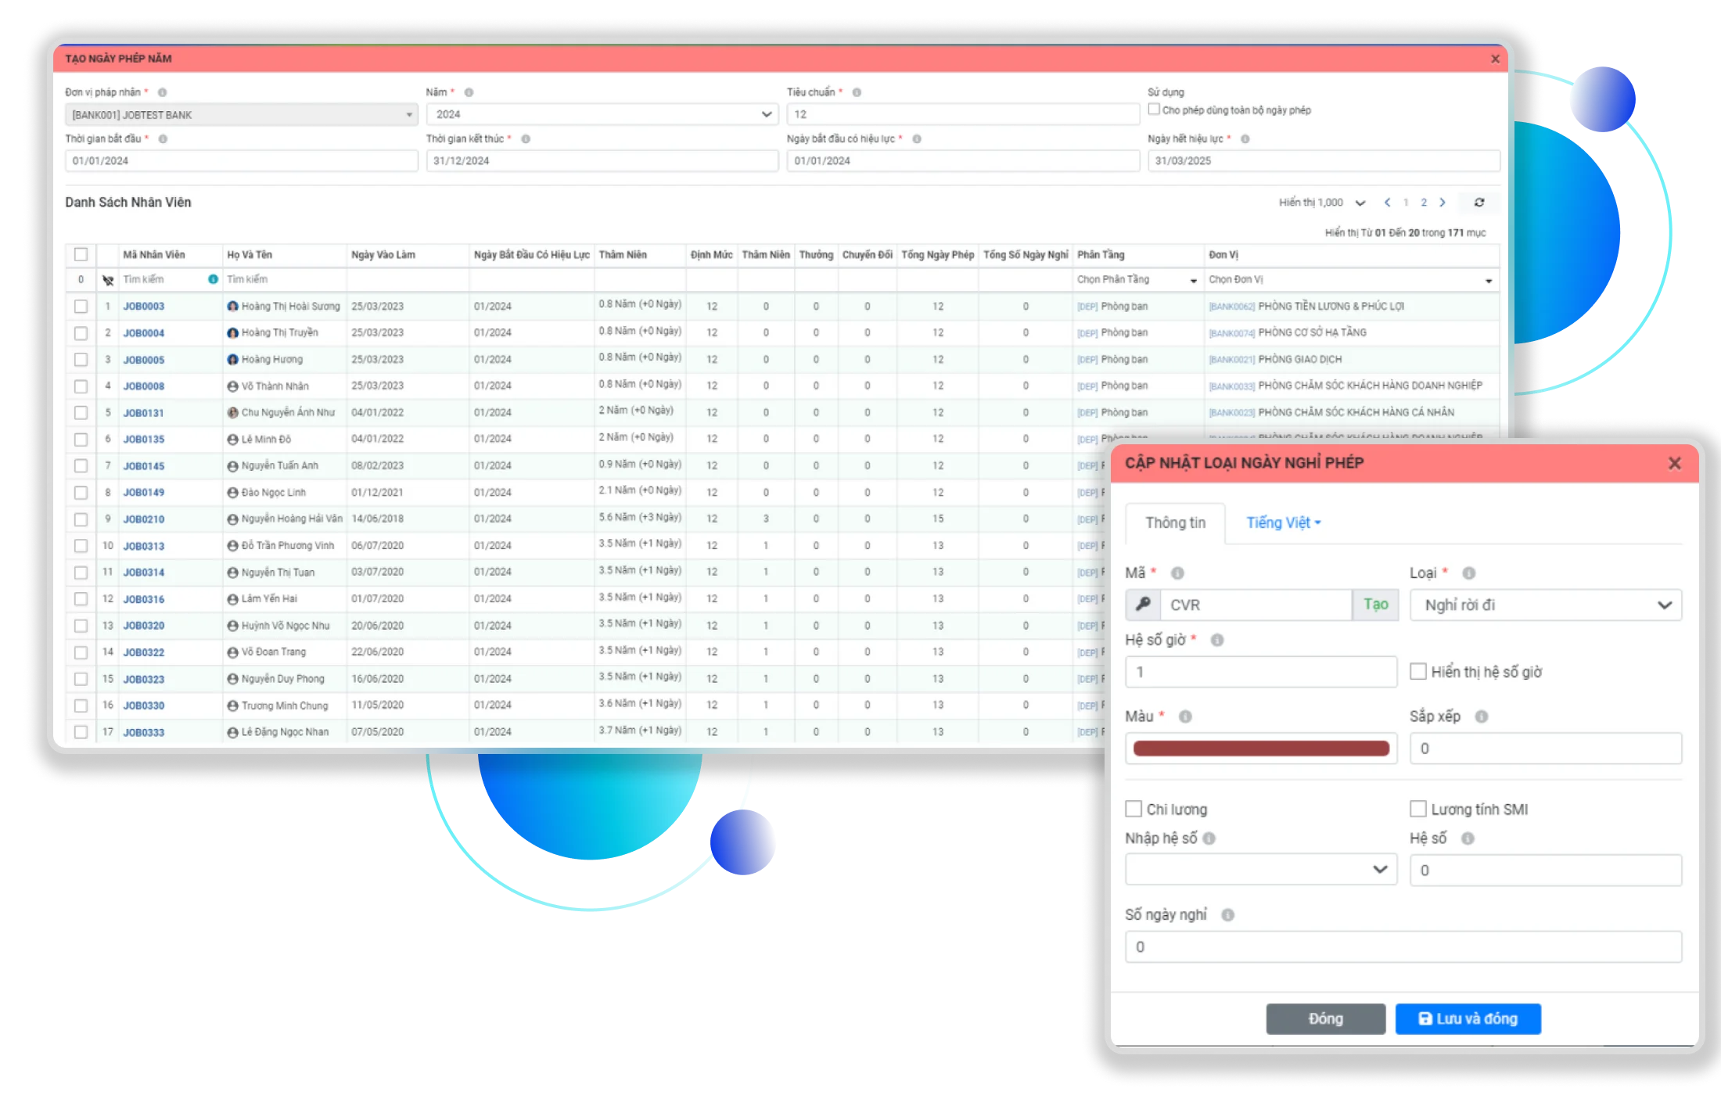Open the Hiển thị 1,000 page size dropdown
The width and height of the screenshot is (1721, 1095).
pyautogui.click(x=1322, y=203)
